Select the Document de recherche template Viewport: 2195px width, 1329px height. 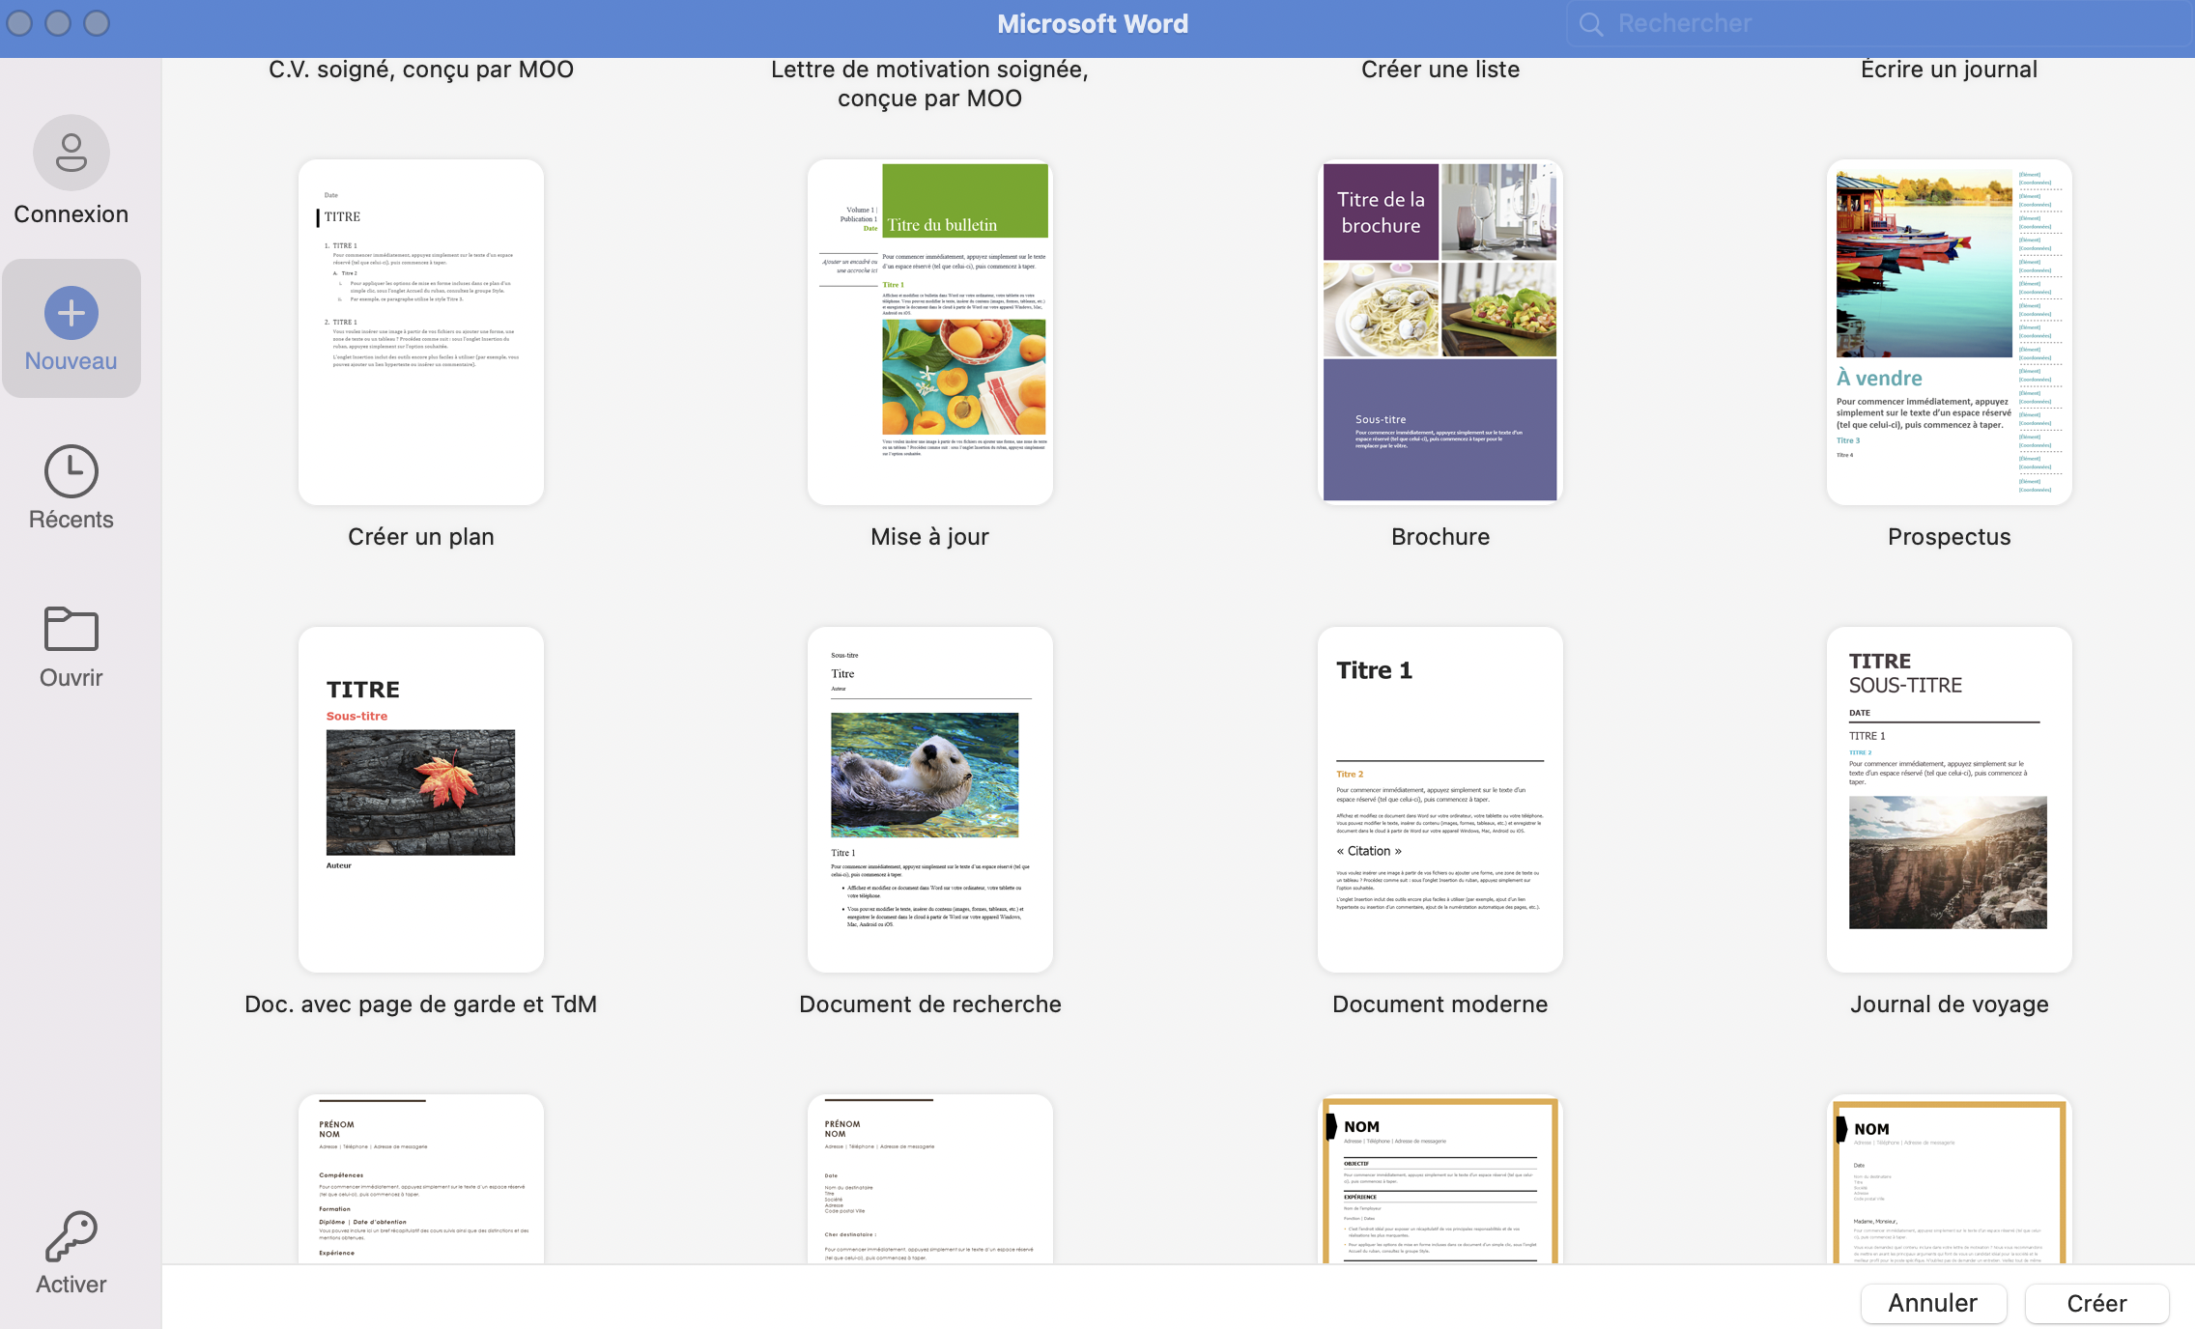click(930, 800)
